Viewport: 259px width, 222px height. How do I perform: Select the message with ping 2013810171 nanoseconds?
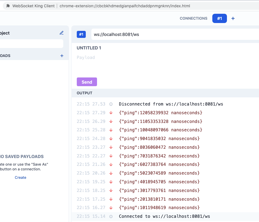[159, 199]
